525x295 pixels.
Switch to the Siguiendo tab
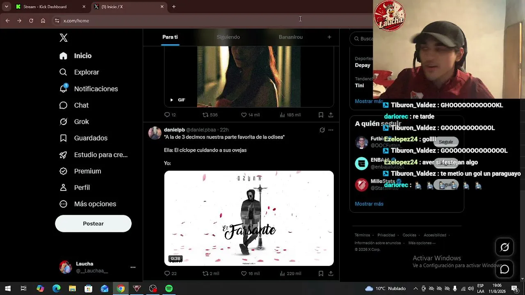point(228,37)
